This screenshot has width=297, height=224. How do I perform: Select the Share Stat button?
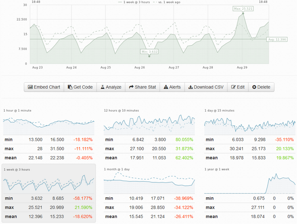143,87
